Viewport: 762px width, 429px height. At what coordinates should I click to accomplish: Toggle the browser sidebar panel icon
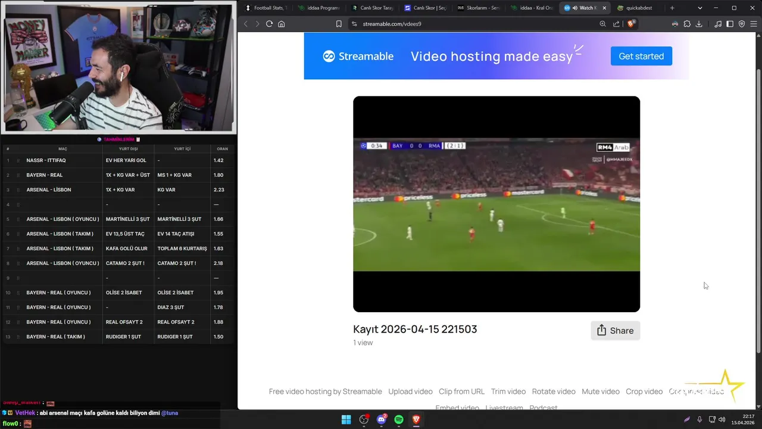[730, 24]
